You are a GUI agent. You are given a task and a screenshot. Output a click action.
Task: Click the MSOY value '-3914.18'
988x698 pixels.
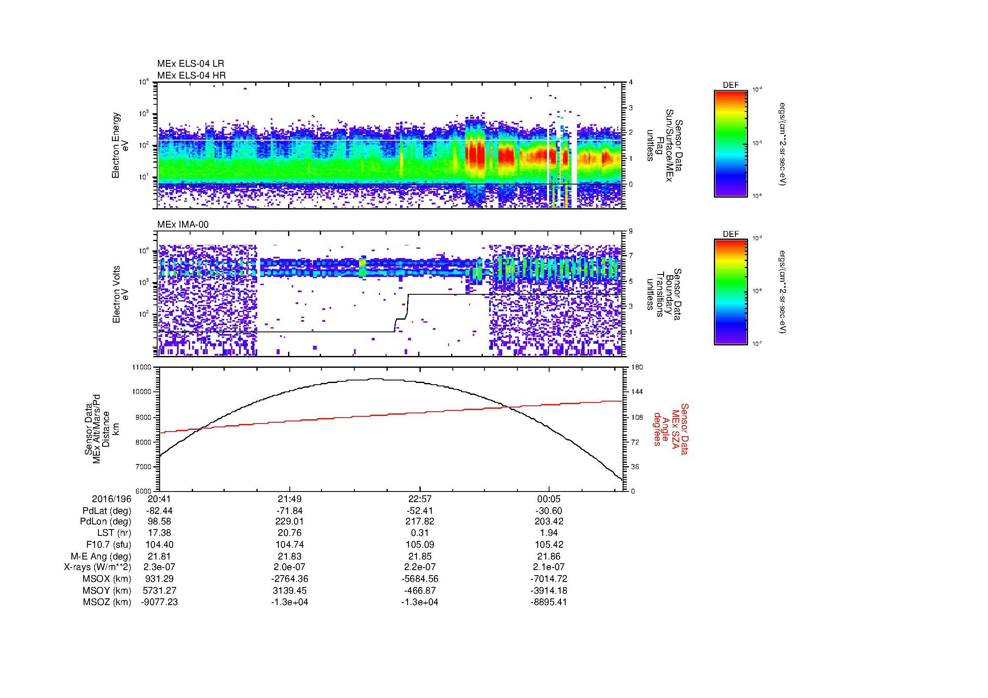549,591
